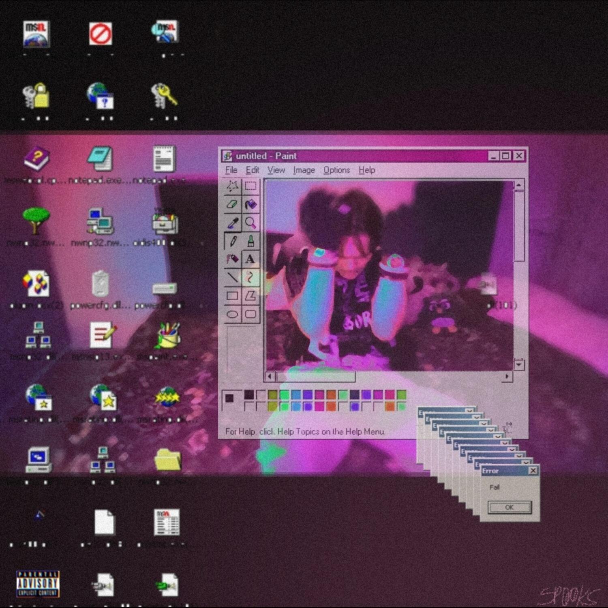Select the Text tool (letter A)
This screenshot has width=608, height=608.
[x=250, y=259]
